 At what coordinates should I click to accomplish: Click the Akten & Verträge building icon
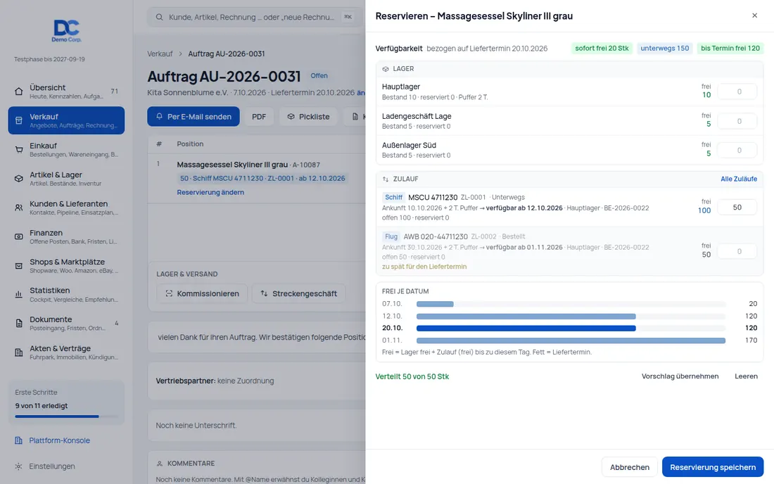point(19,352)
